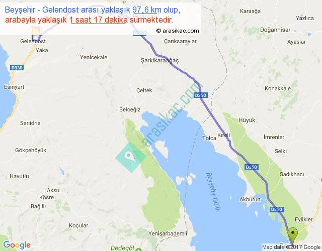The width and height of the screenshot is (322, 251).
Task: Click the D330 road shield near Esinyurt
Action: click(x=17, y=68)
